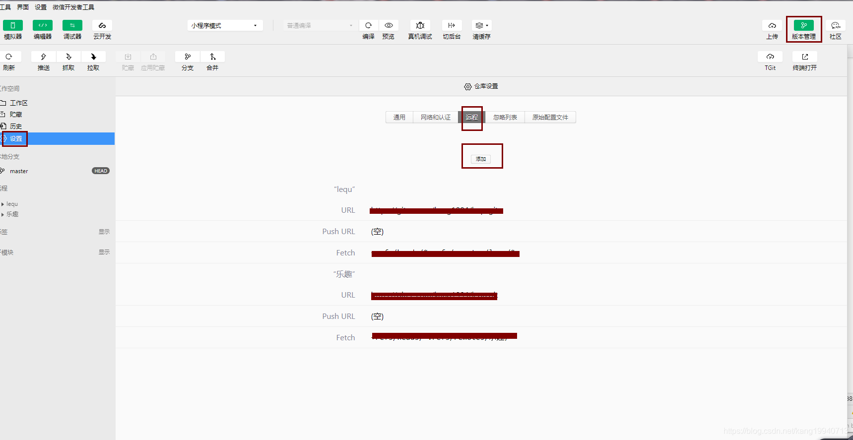Screen dimensions: 853x440
Task: Click the 仓库设置 header gear icon
Action: [468, 86]
